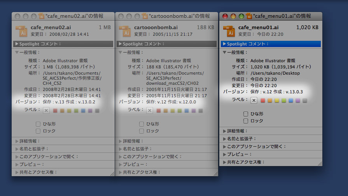Expand 詳細情報 in cartooonbomb.ai window

(120, 141)
